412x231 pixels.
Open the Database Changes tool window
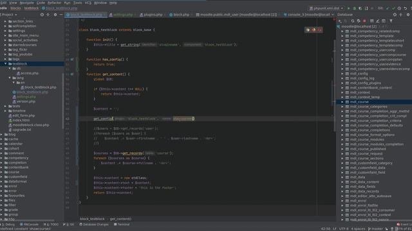(x=94, y=225)
